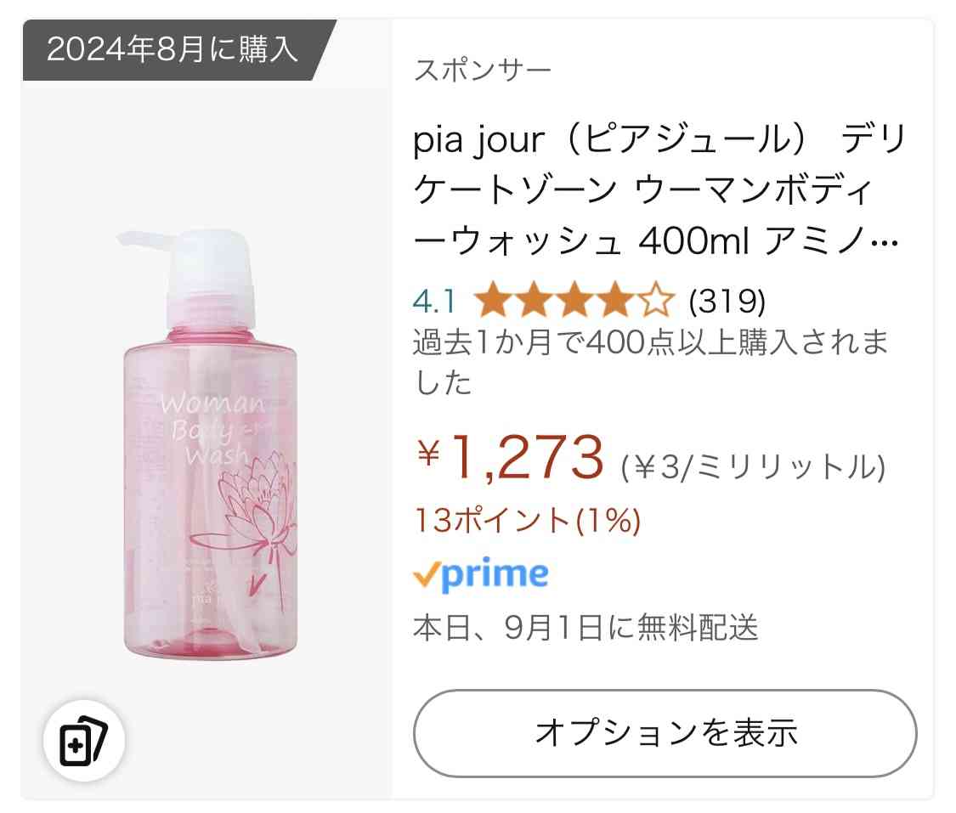Open the 319 reviews count link
956x813 pixels.
tap(727, 301)
